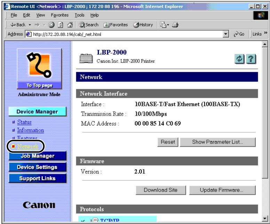Open the Information link
This screenshot has height=224, width=270.
pyautogui.click(x=31, y=130)
